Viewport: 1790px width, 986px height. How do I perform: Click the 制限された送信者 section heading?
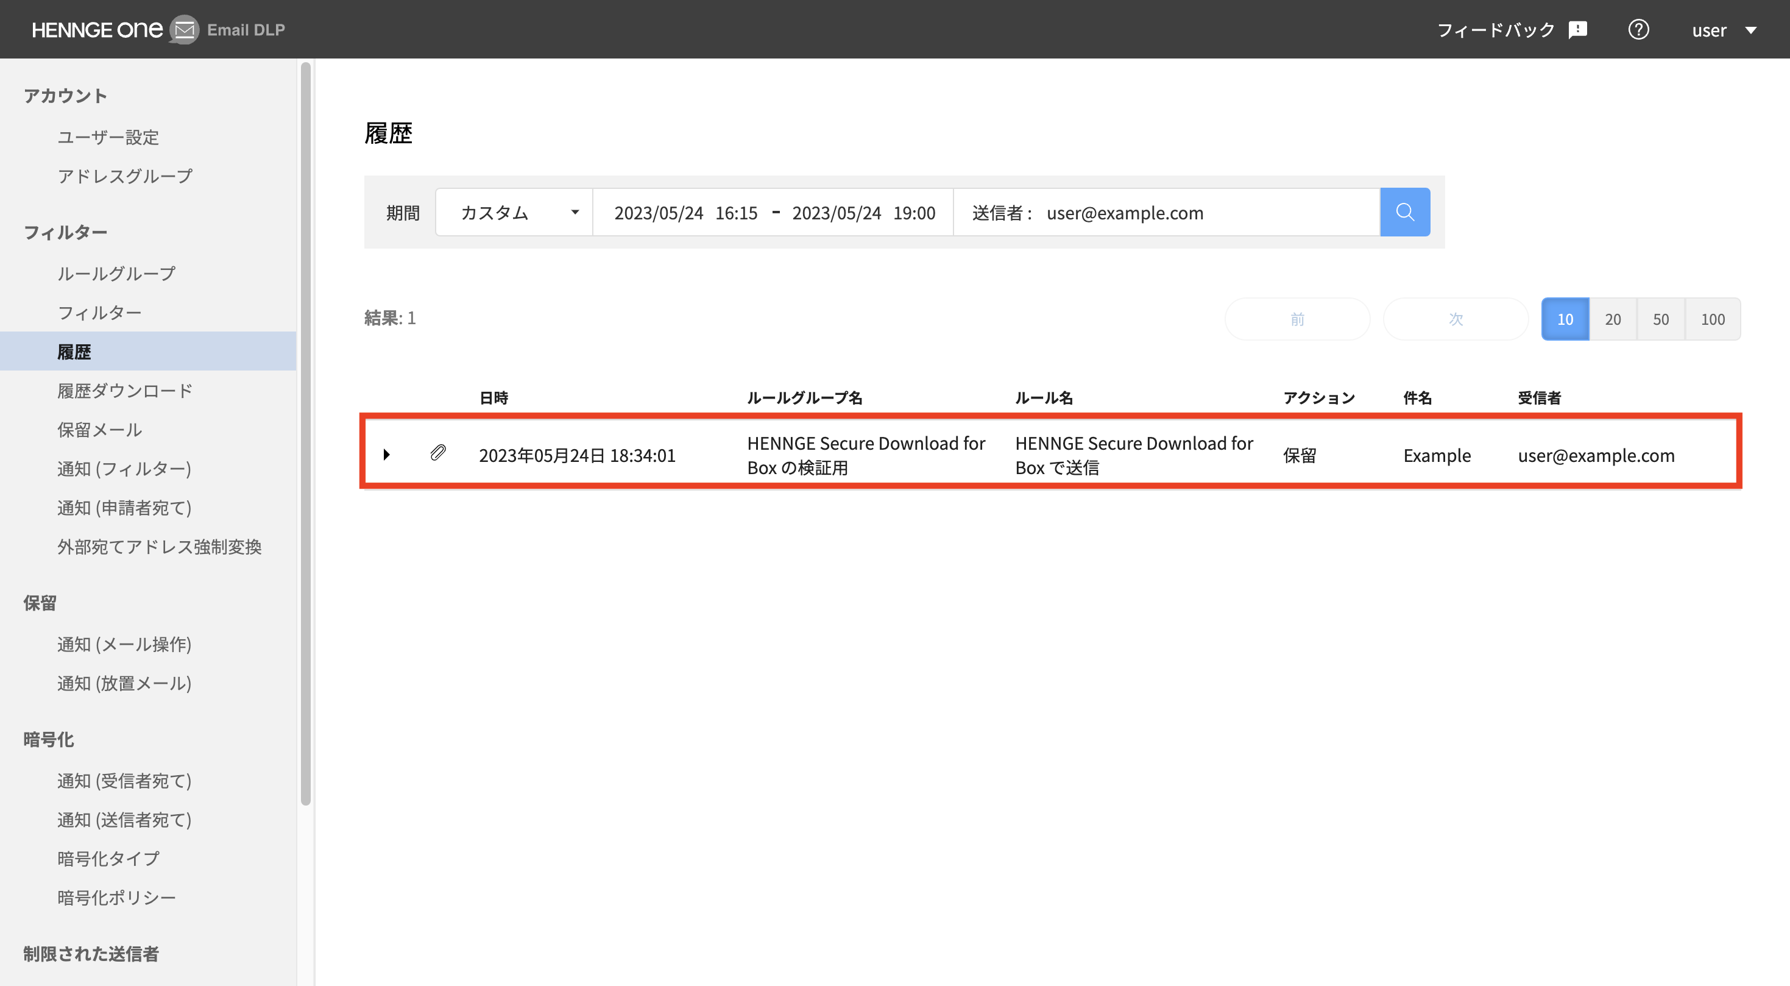coord(91,953)
